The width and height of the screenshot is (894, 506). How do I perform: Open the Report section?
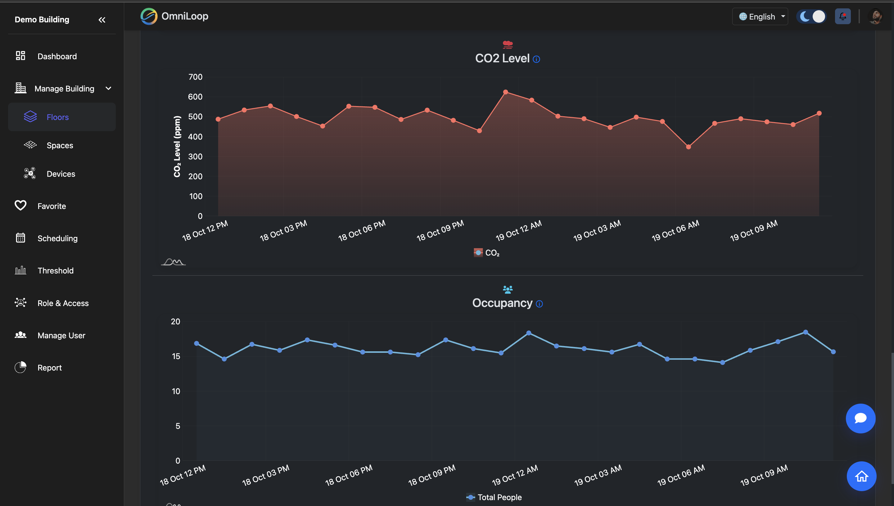tap(49, 367)
